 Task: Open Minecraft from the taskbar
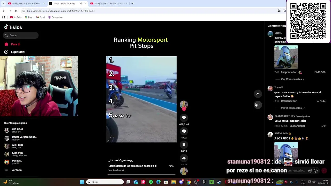[212, 182]
